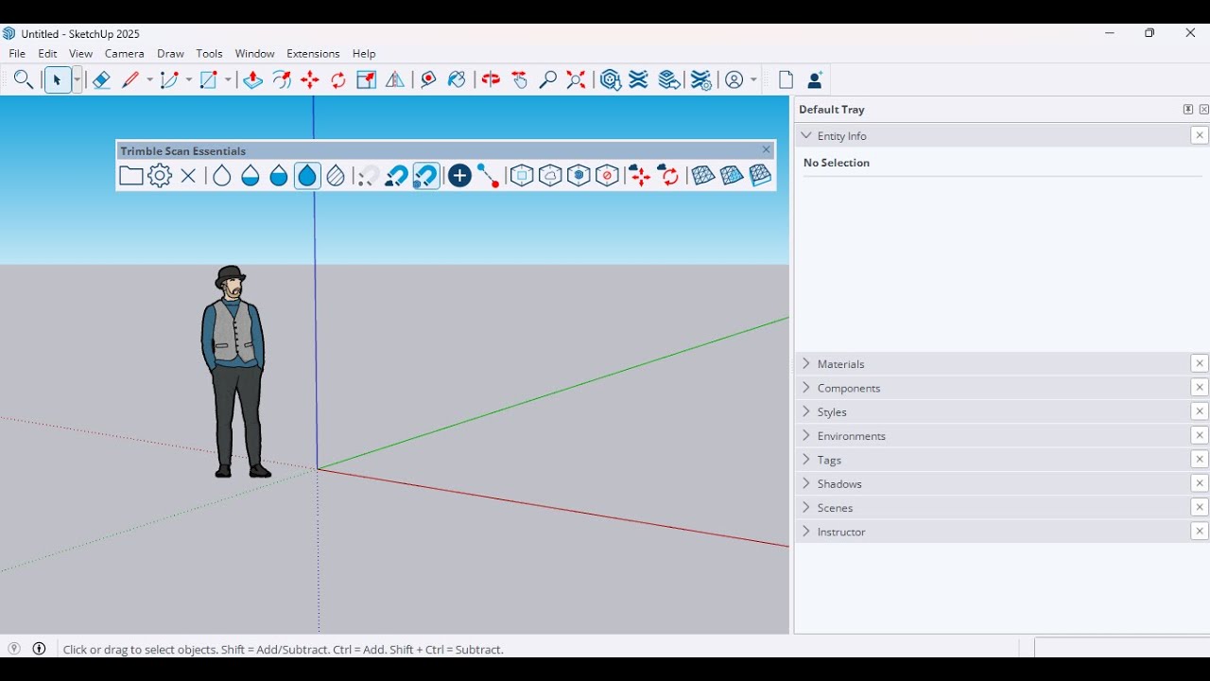The image size is (1210, 681).
Task: Click the Scan Essentials plus icon
Action: [x=459, y=176]
